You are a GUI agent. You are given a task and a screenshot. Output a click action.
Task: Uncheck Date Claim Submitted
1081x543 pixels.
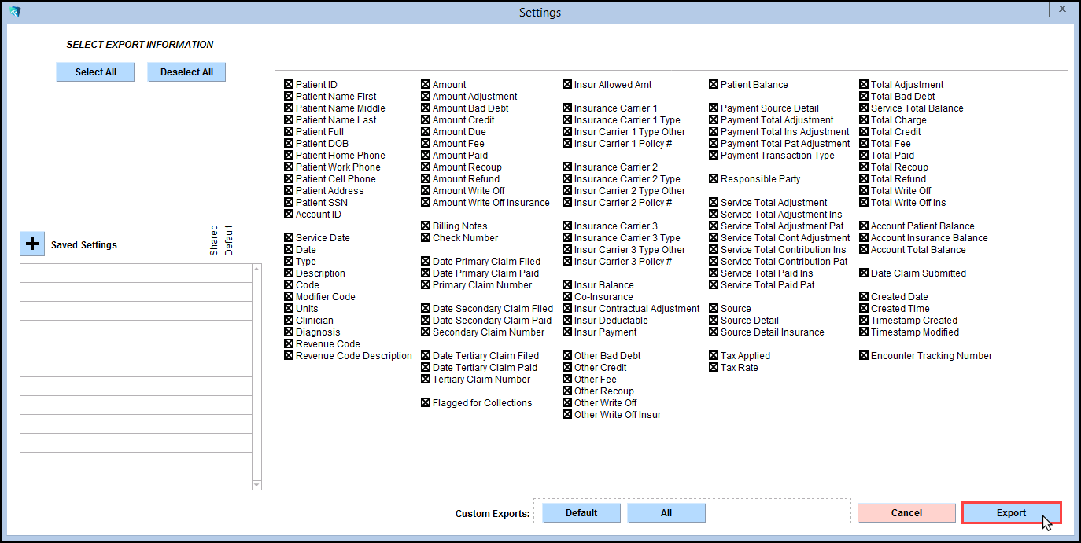pyautogui.click(x=864, y=273)
